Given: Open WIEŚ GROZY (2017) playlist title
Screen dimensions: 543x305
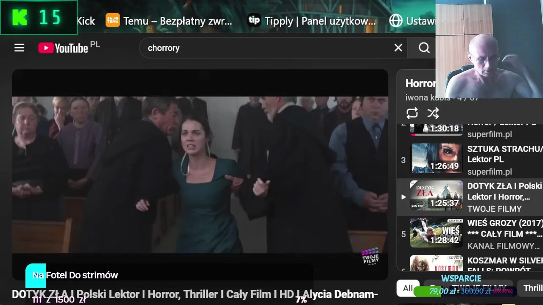Looking at the screenshot, I should (505, 228).
